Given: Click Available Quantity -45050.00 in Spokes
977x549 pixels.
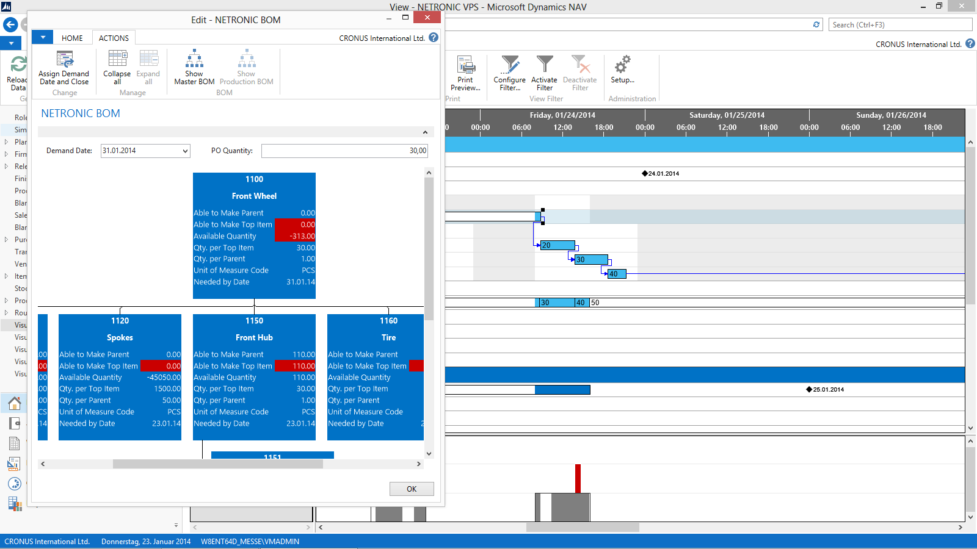Looking at the screenshot, I should click(162, 378).
